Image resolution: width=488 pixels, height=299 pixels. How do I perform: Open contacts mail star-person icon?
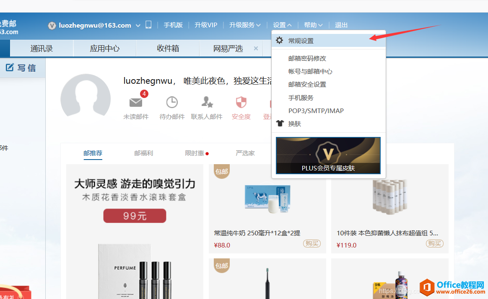pyautogui.click(x=207, y=103)
